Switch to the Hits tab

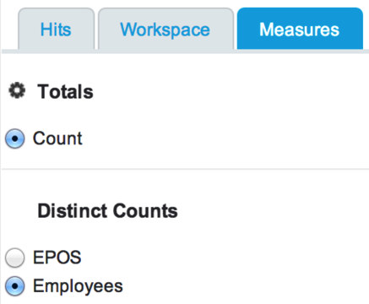click(56, 29)
